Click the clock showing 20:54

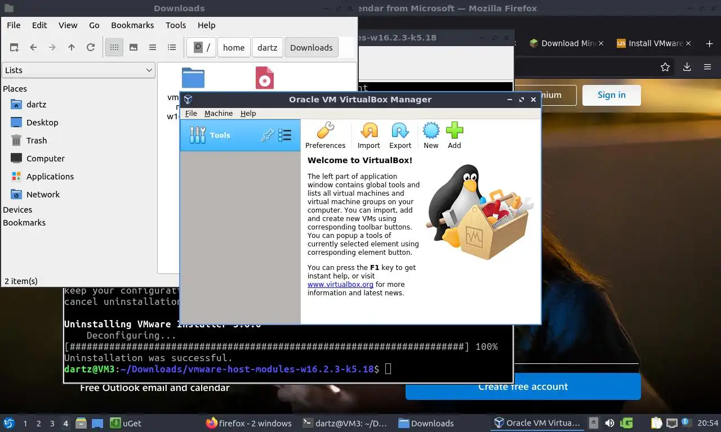tap(708, 423)
